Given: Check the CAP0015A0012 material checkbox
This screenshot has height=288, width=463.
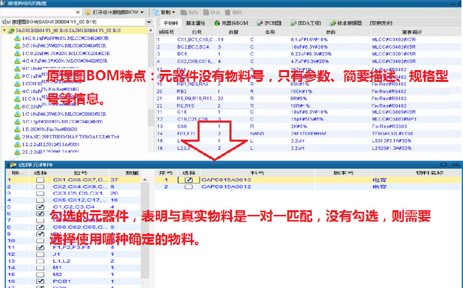Looking at the screenshot, I should pyautogui.click(x=189, y=187).
